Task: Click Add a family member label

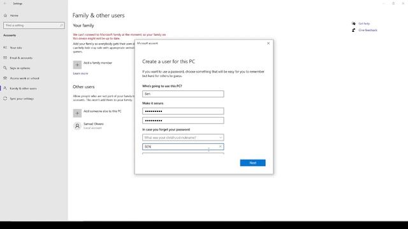Action: tap(98, 63)
